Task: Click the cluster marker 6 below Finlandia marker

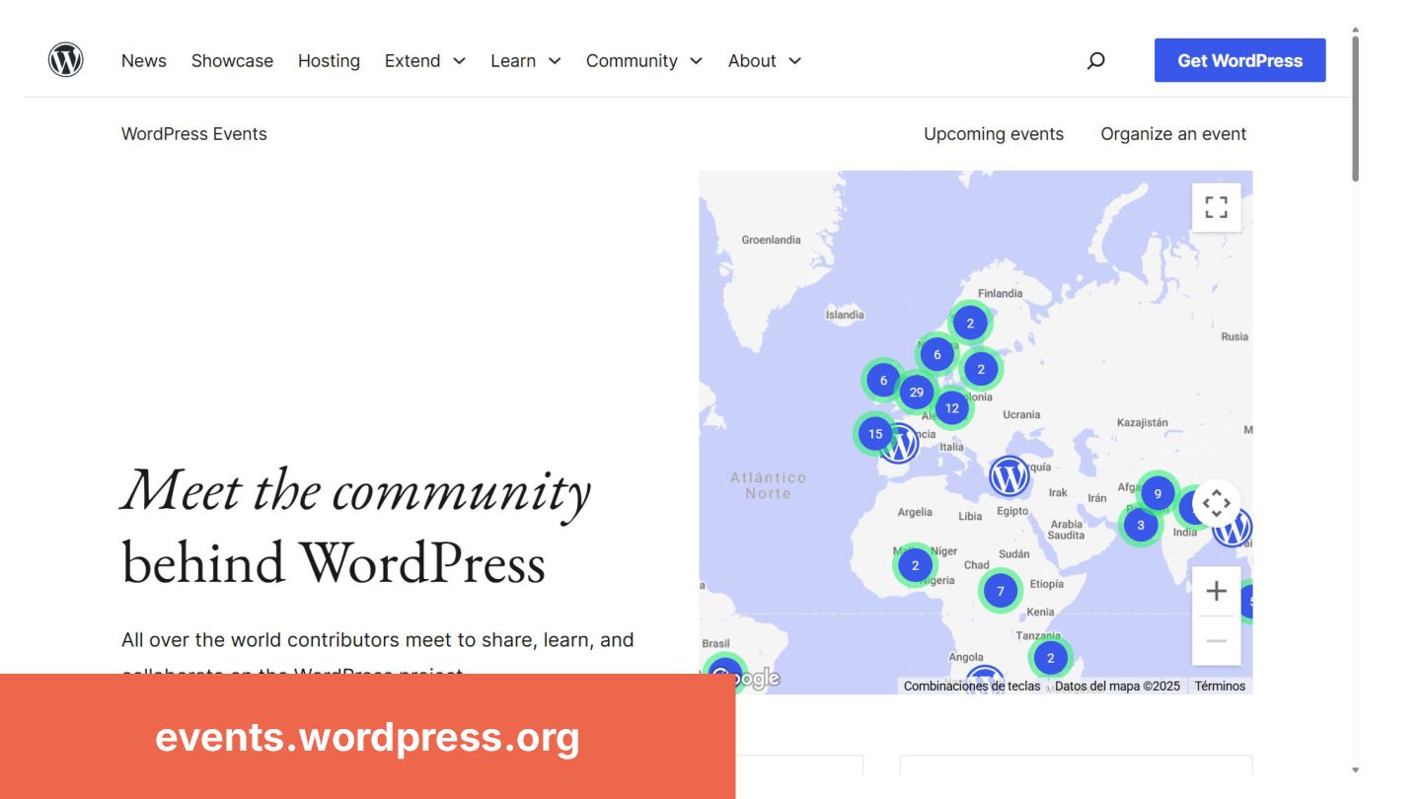Action: click(x=936, y=355)
